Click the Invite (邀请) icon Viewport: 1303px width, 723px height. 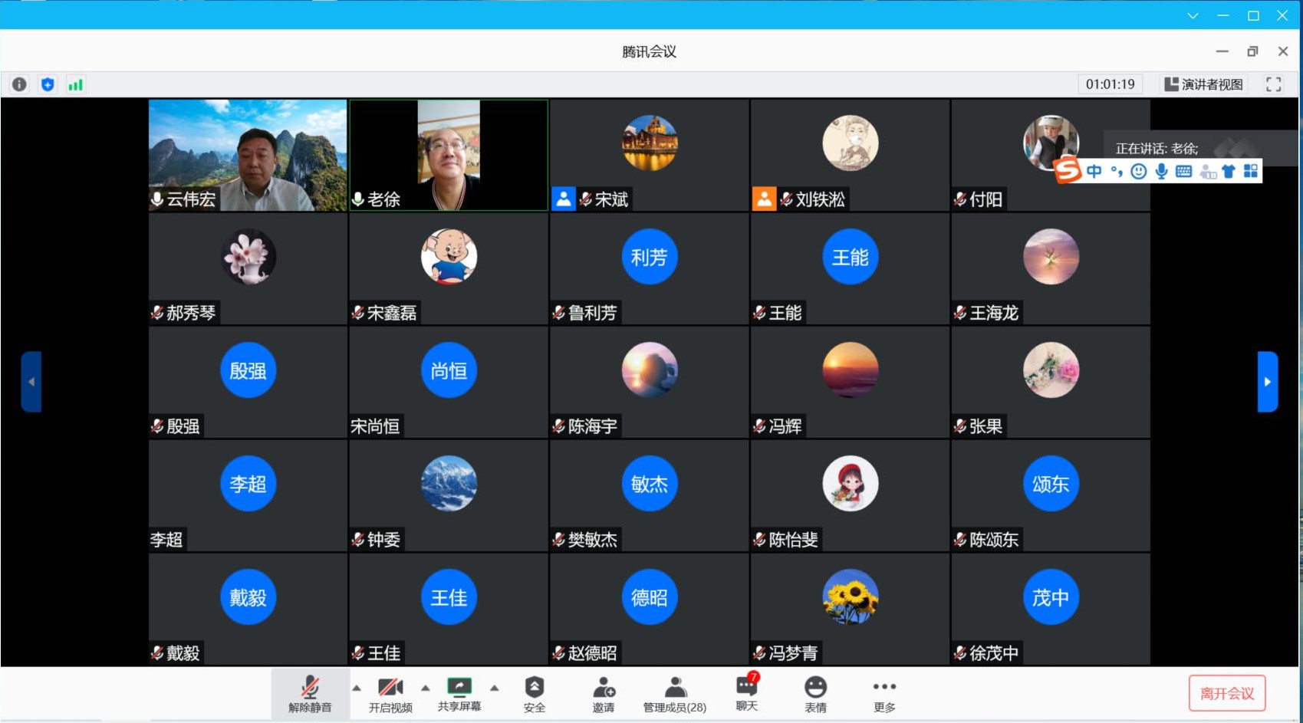click(604, 694)
